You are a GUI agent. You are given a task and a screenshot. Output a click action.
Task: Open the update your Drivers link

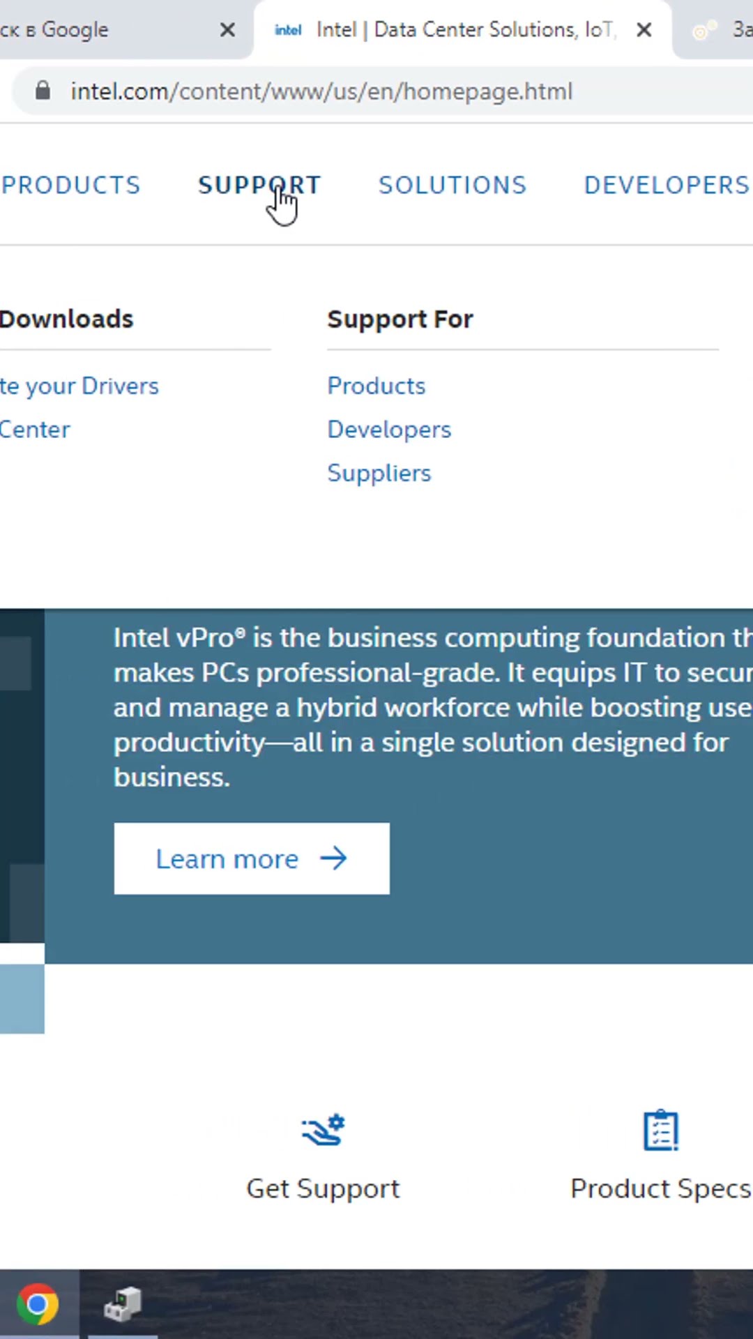79,386
